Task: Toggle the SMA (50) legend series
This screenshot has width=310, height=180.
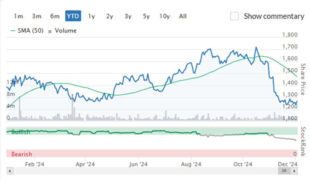Action: tap(27, 31)
